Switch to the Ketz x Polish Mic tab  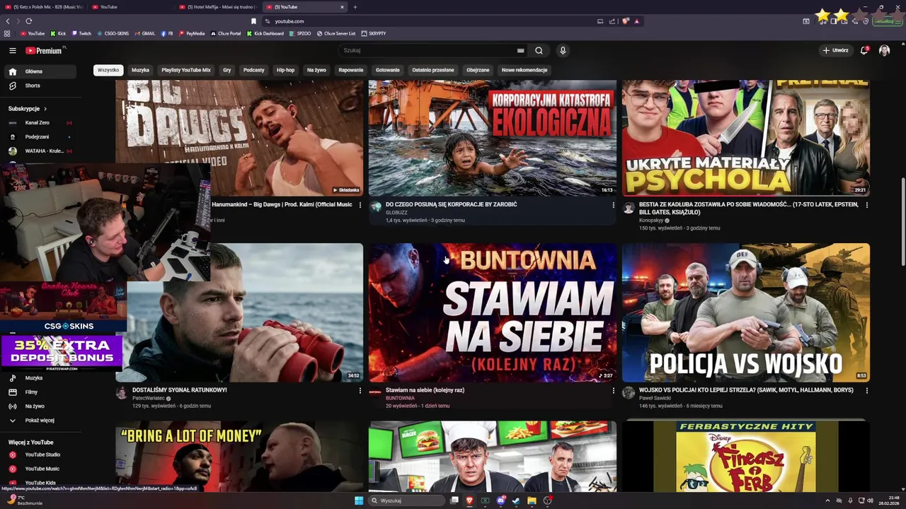46,7
